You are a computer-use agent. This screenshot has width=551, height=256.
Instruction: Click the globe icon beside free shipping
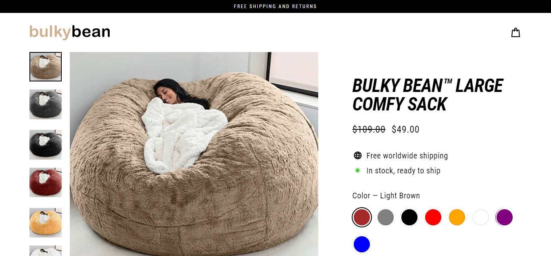pos(357,156)
